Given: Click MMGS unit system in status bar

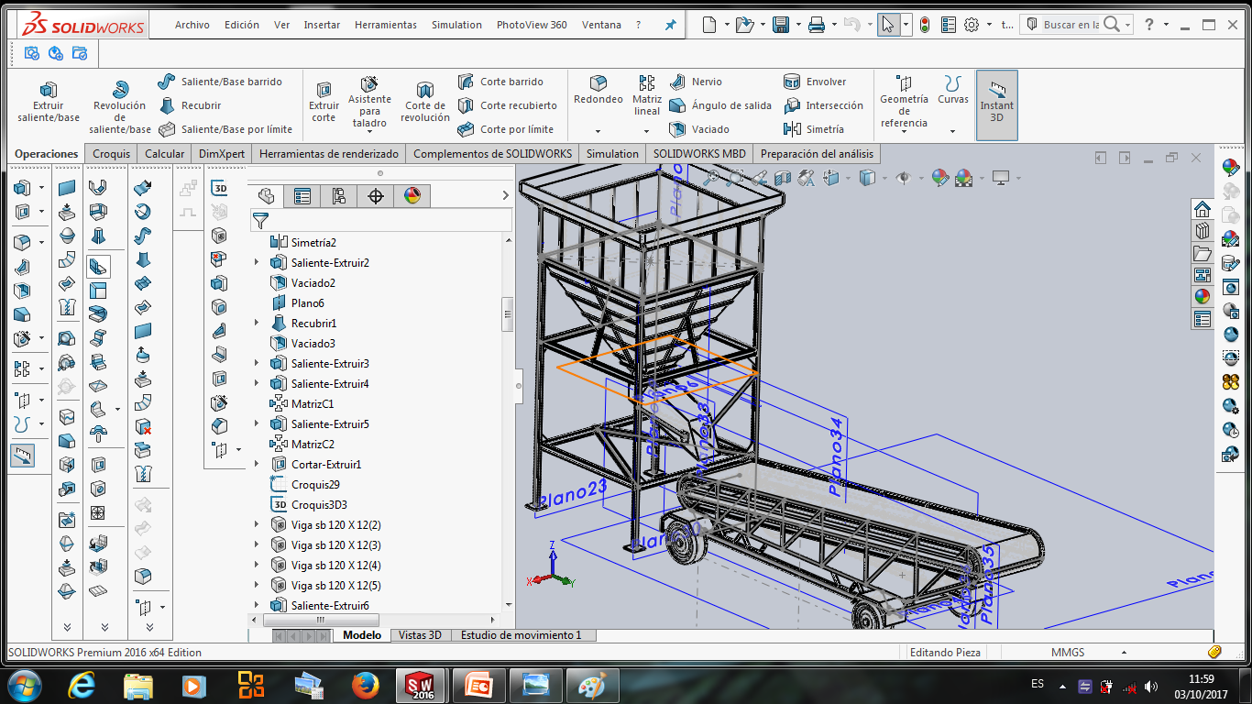Looking at the screenshot, I should pyautogui.click(x=1067, y=652).
